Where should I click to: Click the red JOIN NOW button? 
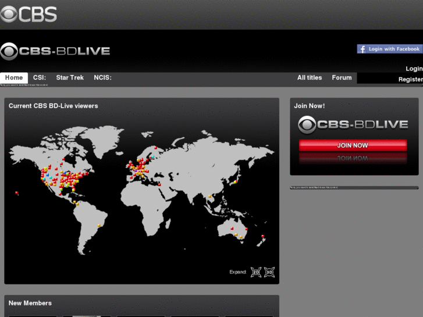[x=353, y=145]
